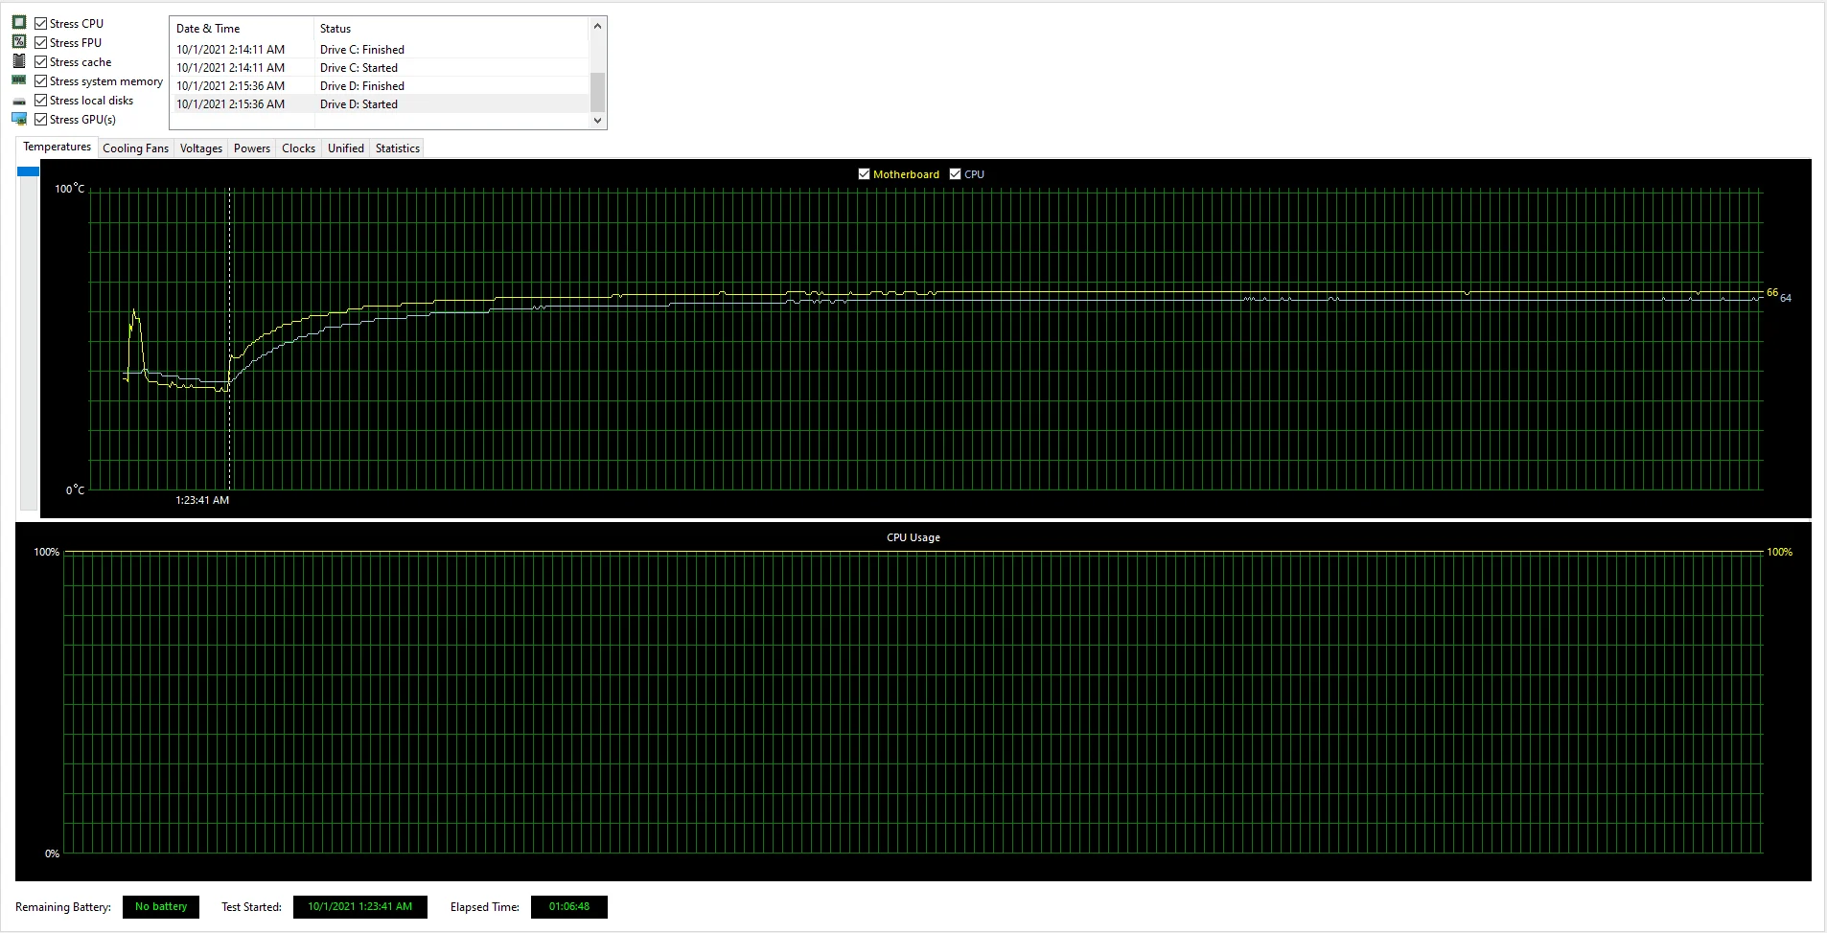Open the Powers tab

252,148
